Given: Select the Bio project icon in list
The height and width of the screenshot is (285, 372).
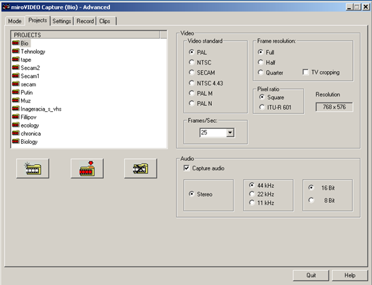Looking at the screenshot, I should pos(16,43).
